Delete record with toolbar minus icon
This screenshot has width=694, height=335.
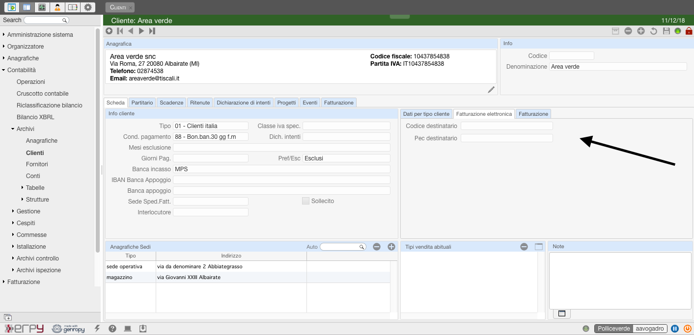(x=628, y=31)
